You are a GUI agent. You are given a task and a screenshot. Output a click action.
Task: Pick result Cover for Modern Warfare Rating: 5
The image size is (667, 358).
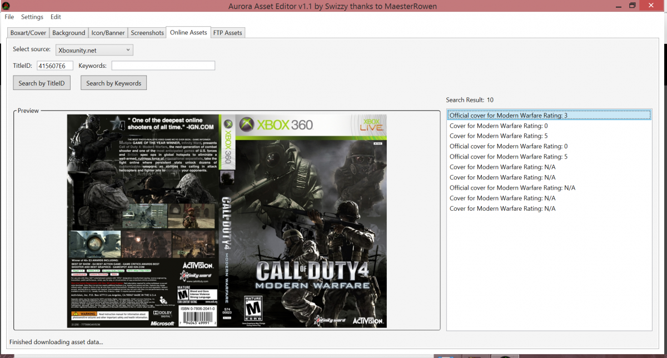pos(549,136)
